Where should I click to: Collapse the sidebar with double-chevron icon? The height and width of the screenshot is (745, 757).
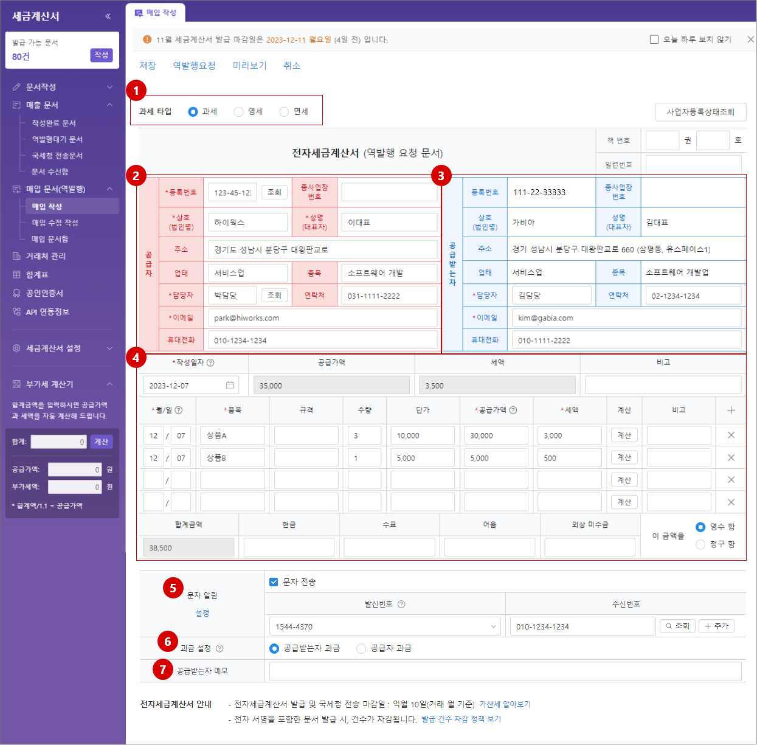click(x=108, y=16)
